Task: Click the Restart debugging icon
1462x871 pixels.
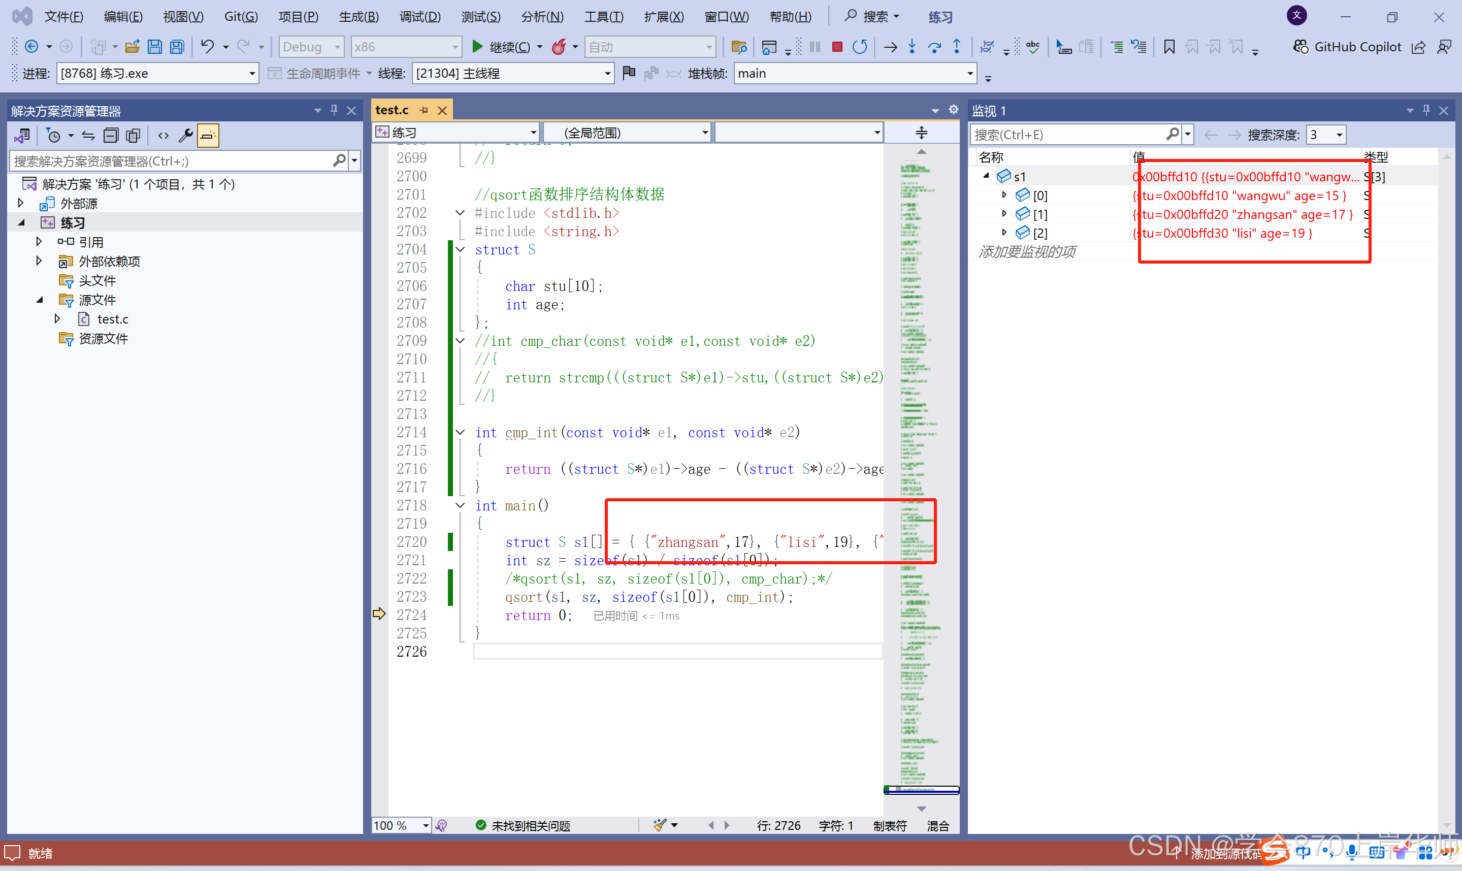Action: (860, 47)
